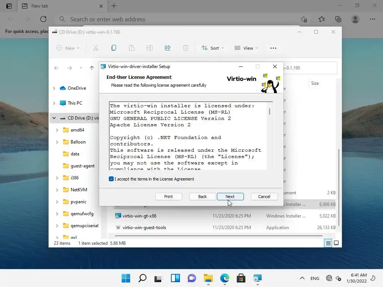383x287 pixels.
Task: Select the virtio-win-gt-x86 file
Action: (x=140, y=216)
